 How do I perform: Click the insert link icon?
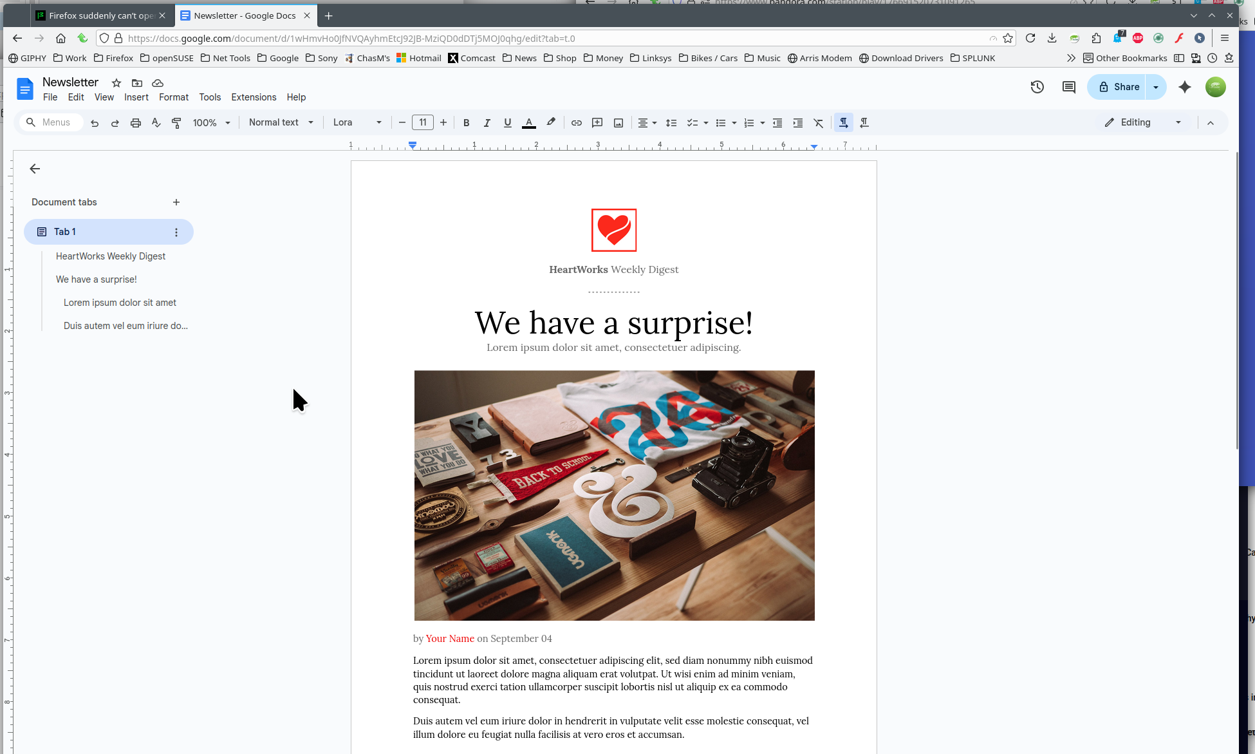coord(577,122)
